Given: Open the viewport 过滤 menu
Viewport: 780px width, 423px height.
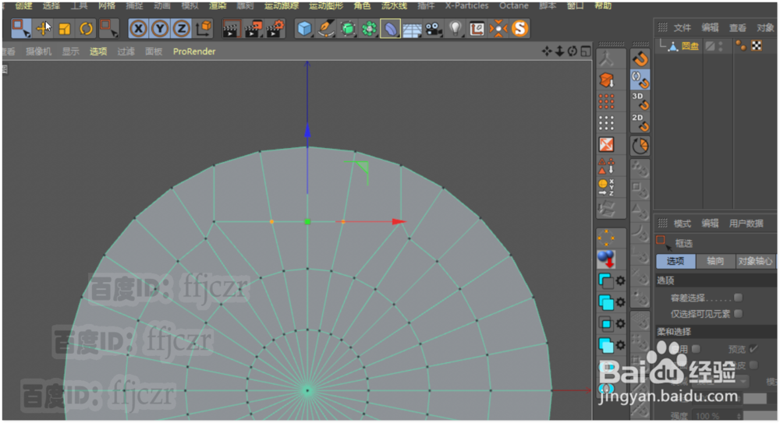Looking at the screenshot, I should click(126, 51).
